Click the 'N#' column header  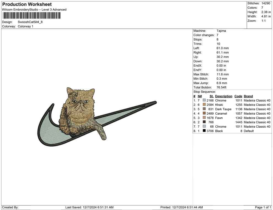(x=200, y=96)
